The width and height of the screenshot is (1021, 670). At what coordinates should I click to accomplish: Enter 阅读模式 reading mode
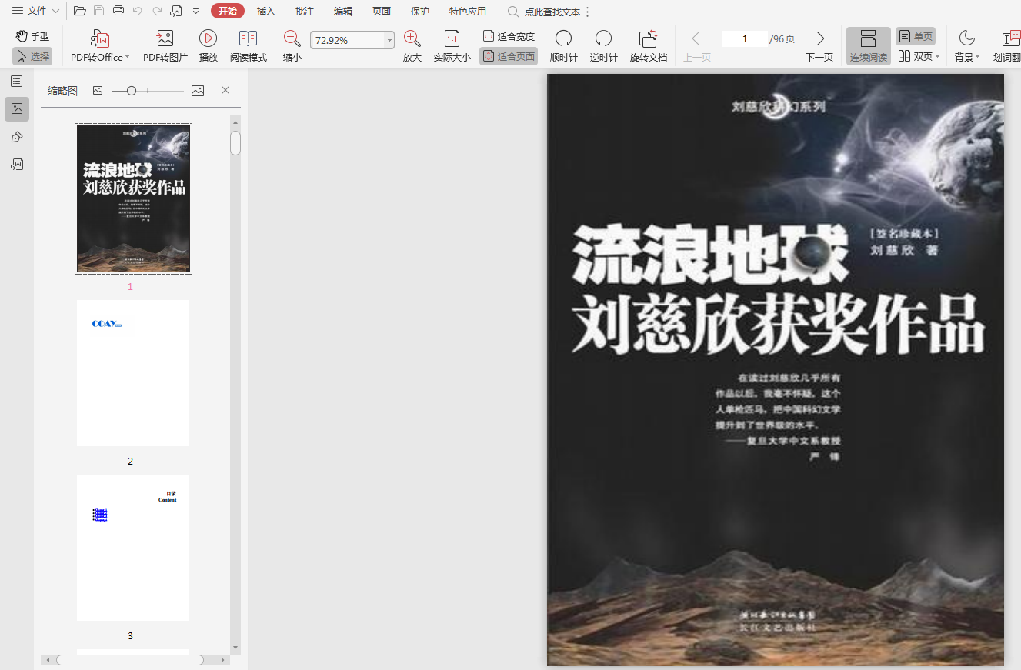248,39
